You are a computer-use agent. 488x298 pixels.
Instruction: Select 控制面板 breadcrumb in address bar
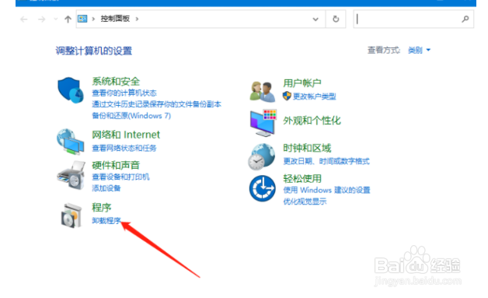click(x=115, y=19)
